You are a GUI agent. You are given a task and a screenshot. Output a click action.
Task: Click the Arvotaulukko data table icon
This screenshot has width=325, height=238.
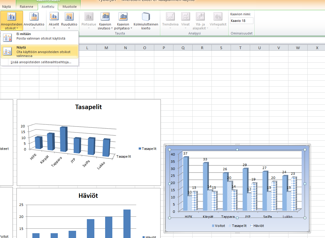coord(34,17)
